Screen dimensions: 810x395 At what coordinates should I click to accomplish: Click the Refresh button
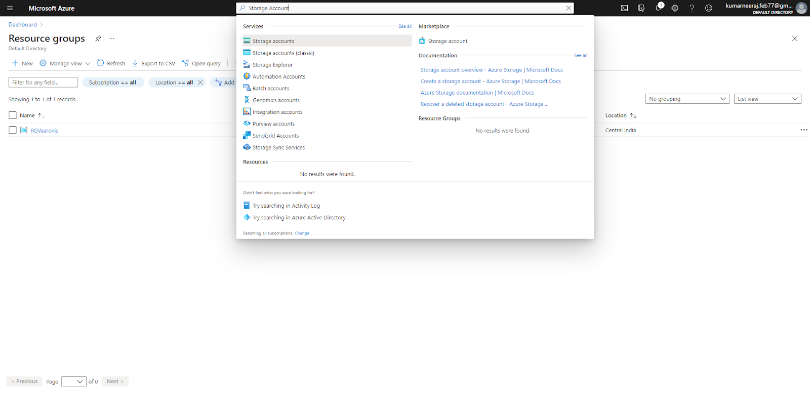(x=111, y=63)
